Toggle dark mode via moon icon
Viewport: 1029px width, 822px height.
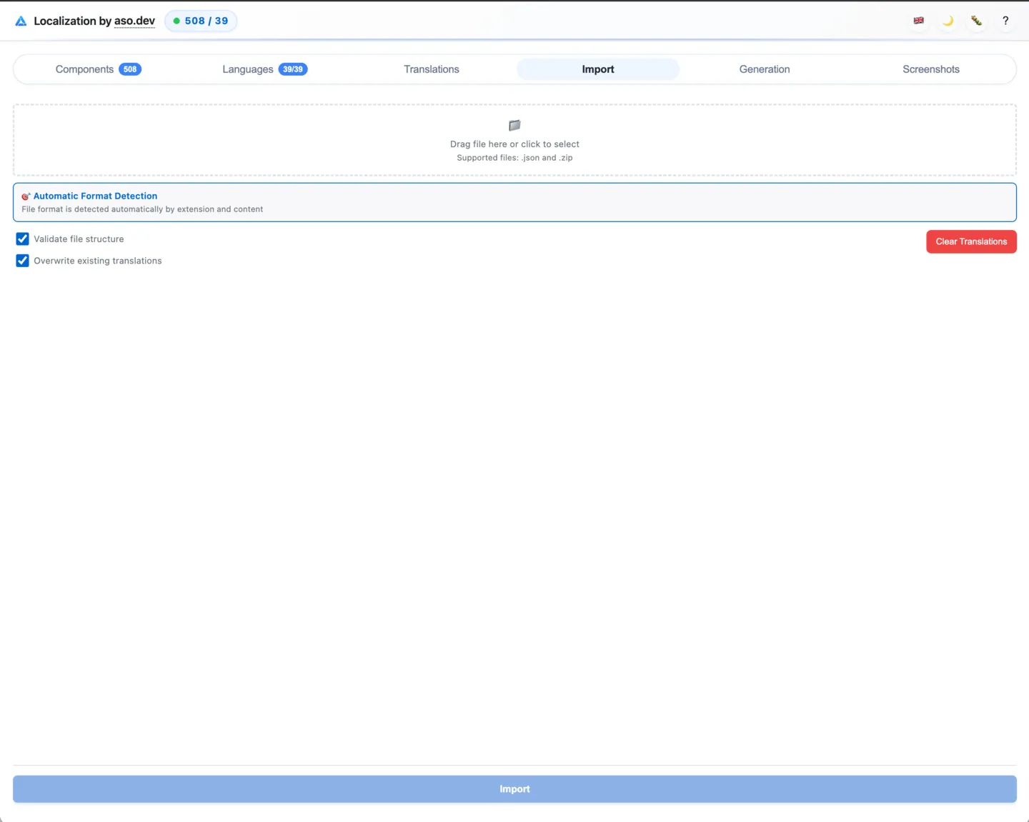click(948, 21)
